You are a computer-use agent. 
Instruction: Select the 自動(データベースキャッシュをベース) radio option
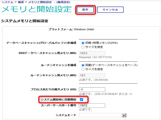point(83,65)
